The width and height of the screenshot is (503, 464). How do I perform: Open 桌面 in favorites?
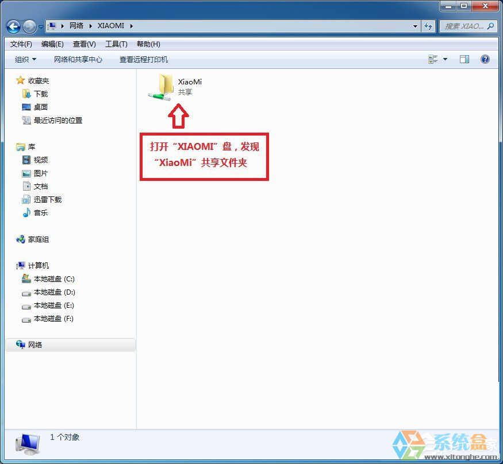pyautogui.click(x=41, y=107)
